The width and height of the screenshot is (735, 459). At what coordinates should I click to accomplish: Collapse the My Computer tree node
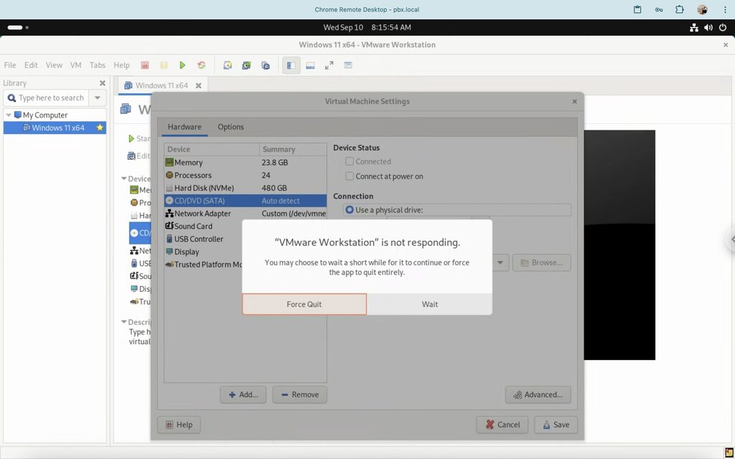coord(9,115)
